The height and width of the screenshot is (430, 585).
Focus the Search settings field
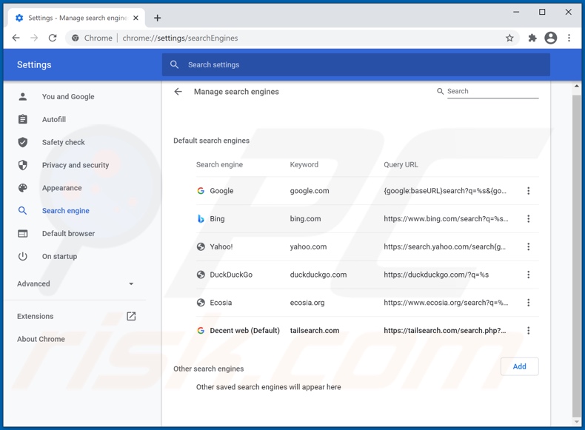click(x=356, y=64)
